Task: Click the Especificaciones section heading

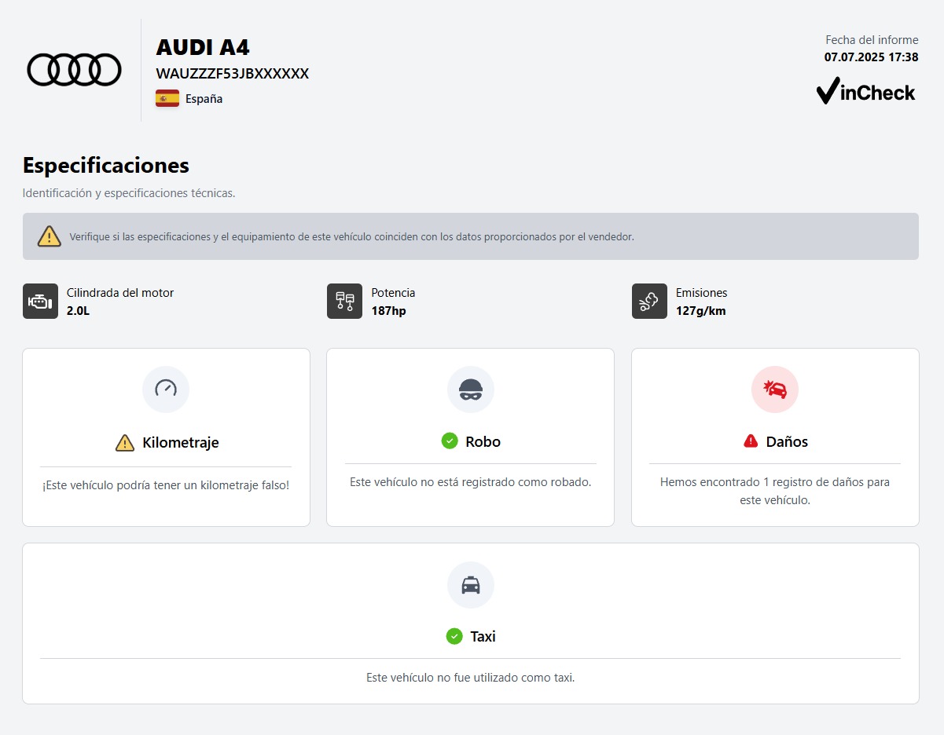Action: click(x=106, y=166)
